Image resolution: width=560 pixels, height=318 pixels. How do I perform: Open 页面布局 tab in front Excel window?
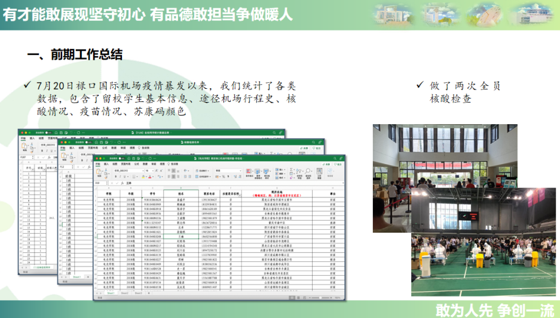[x=126, y=164]
